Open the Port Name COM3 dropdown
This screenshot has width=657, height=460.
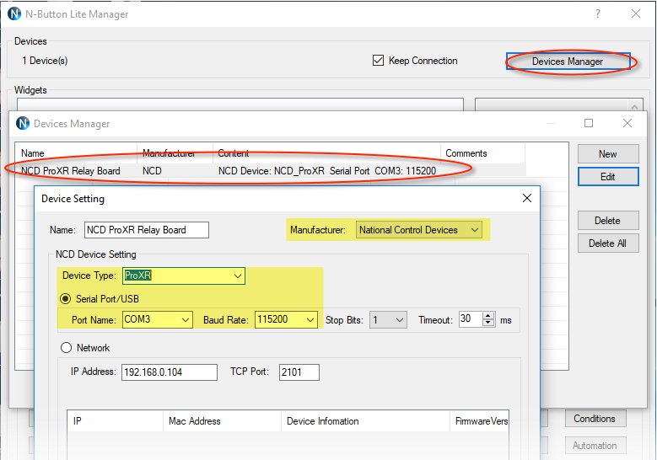[x=158, y=320]
